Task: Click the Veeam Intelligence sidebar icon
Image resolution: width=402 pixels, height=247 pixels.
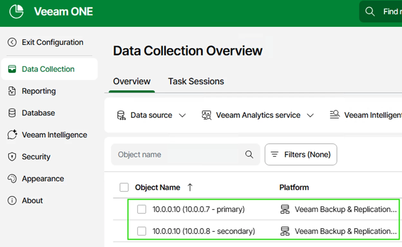Action: coord(12,135)
